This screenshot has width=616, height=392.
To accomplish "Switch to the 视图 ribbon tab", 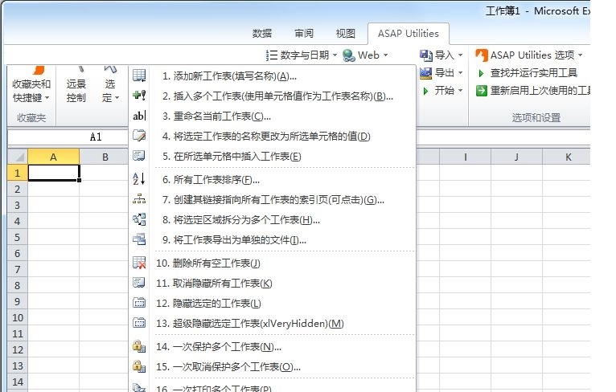I will [x=345, y=34].
